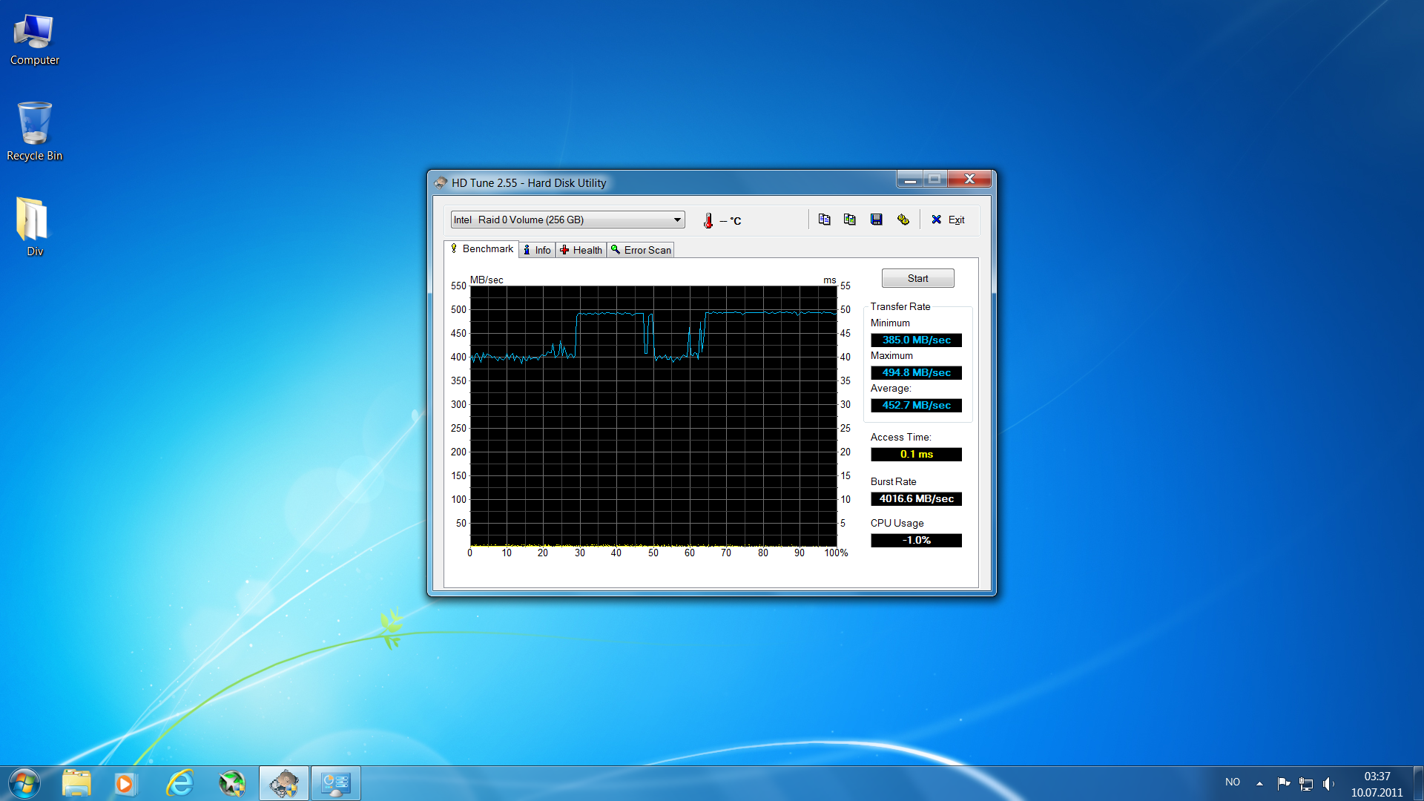Copy benchmark info as text
Image resolution: width=1424 pixels, height=801 pixels.
click(x=824, y=220)
